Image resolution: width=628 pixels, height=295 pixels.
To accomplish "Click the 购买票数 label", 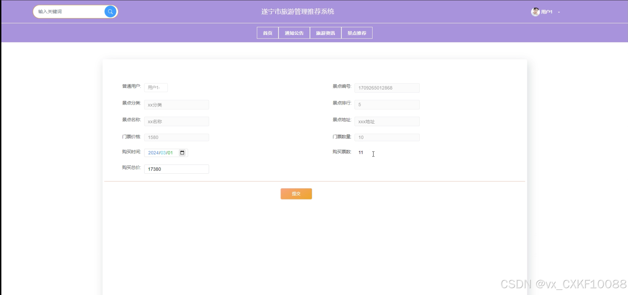I will point(342,152).
